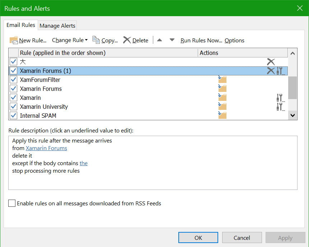309x247 pixels.
Task: Click move-to-folder icon in Xamarin Forums row
Action: click(222, 88)
